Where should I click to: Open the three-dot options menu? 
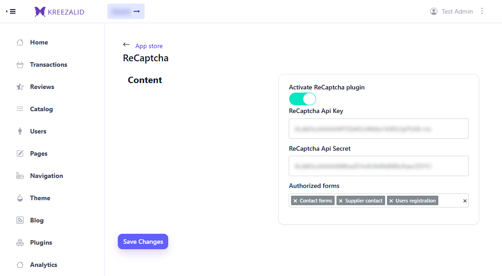[482, 11]
